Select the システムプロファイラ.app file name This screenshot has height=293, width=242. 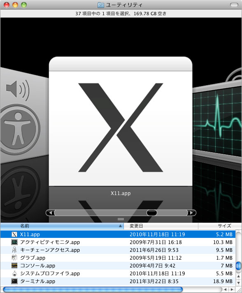[x=50, y=273]
